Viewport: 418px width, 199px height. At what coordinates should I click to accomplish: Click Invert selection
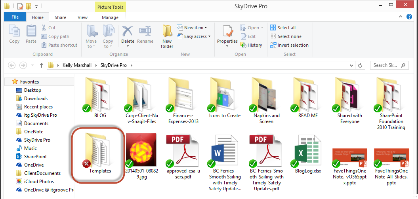[x=289, y=45]
